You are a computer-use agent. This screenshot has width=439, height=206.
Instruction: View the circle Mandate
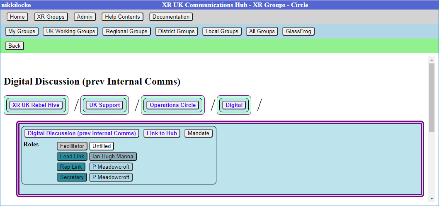click(x=199, y=133)
